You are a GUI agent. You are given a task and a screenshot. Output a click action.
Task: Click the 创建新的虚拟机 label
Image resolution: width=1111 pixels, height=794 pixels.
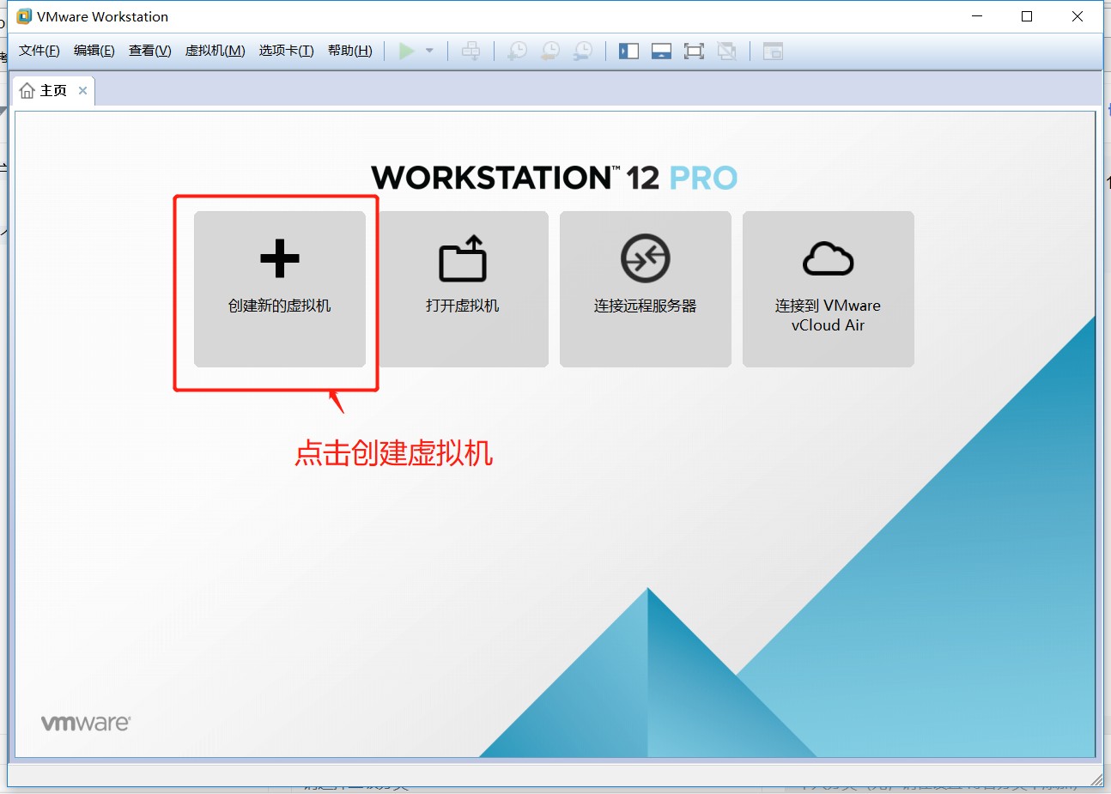tap(279, 306)
